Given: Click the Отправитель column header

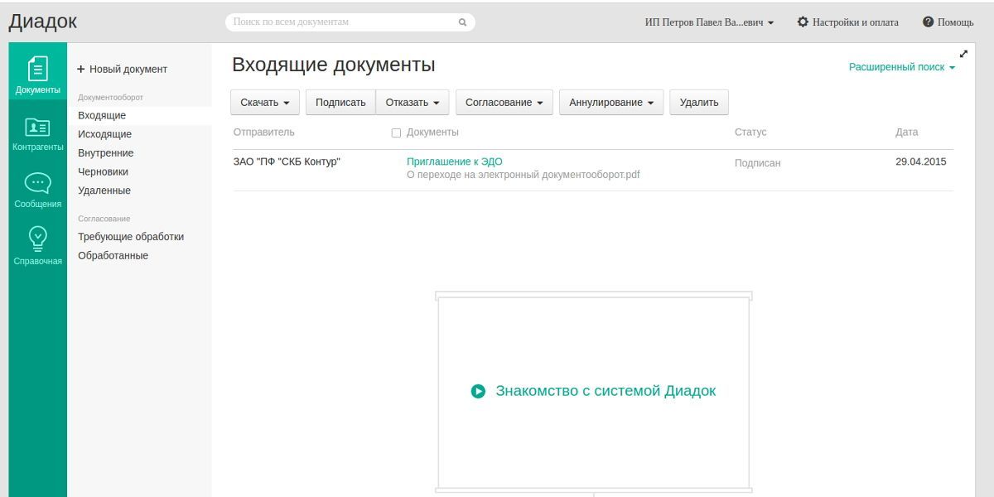Looking at the screenshot, I should tap(263, 133).
